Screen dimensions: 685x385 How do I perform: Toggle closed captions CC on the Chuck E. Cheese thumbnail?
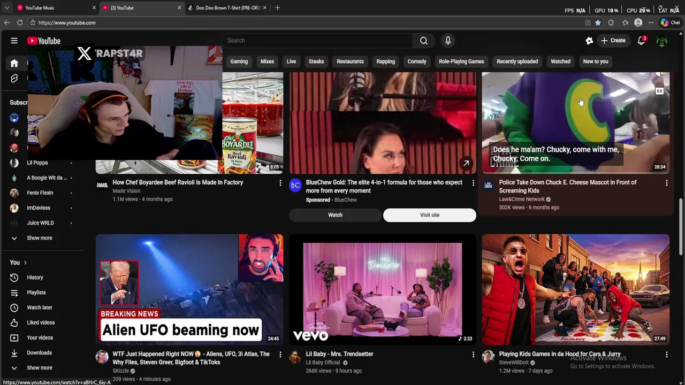tap(659, 91)
